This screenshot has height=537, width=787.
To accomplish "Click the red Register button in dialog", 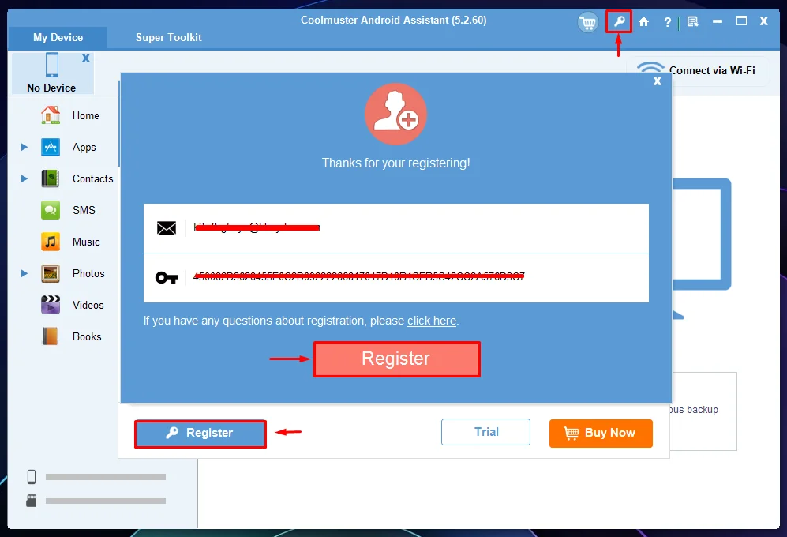I will click(396, 359).
